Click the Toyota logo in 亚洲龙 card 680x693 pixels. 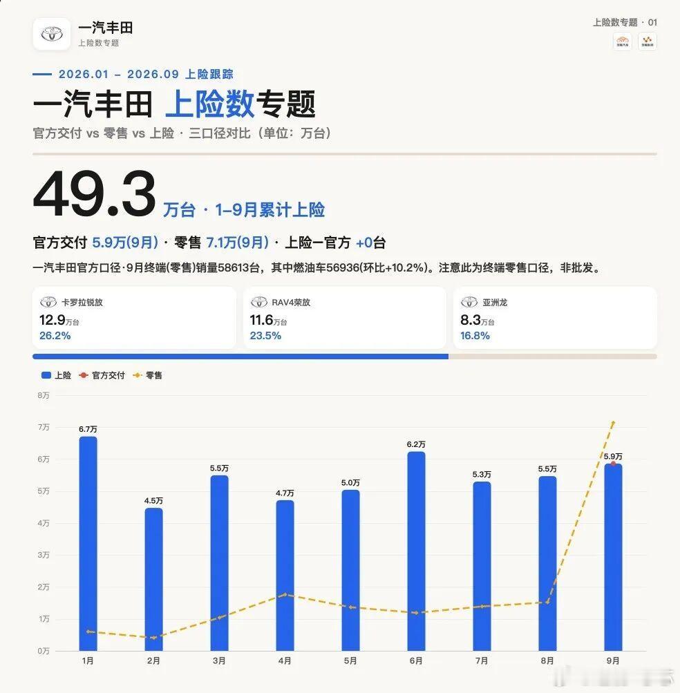tap(469, 303)
